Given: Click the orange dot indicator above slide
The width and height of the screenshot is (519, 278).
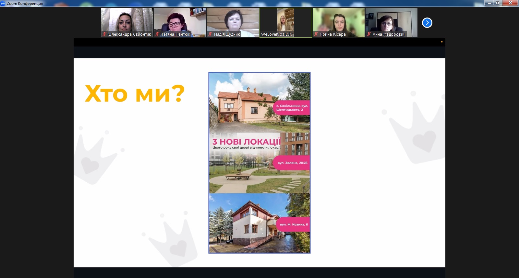Looking at the screenshot, I should [x=441, y=42].
